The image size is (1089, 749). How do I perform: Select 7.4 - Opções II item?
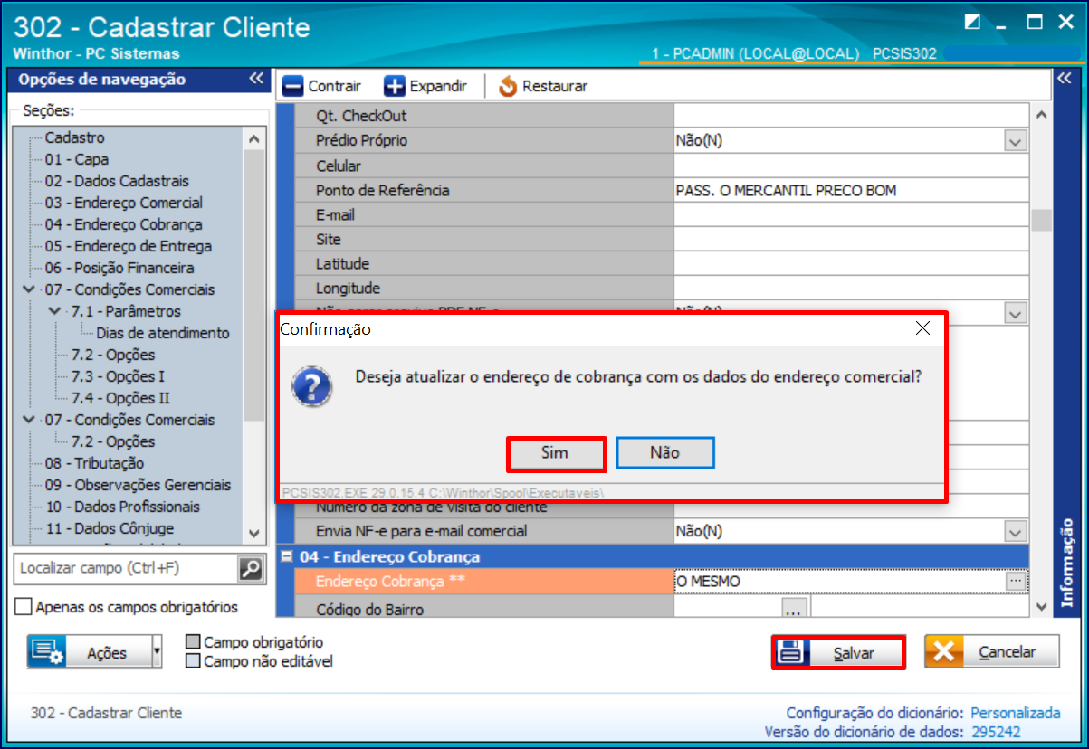pyautogui.click(x=120, y=399)
